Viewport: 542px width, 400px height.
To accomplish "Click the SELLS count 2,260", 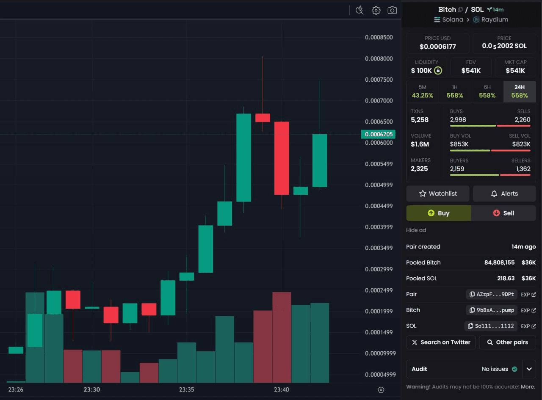I will coord(523,120).
